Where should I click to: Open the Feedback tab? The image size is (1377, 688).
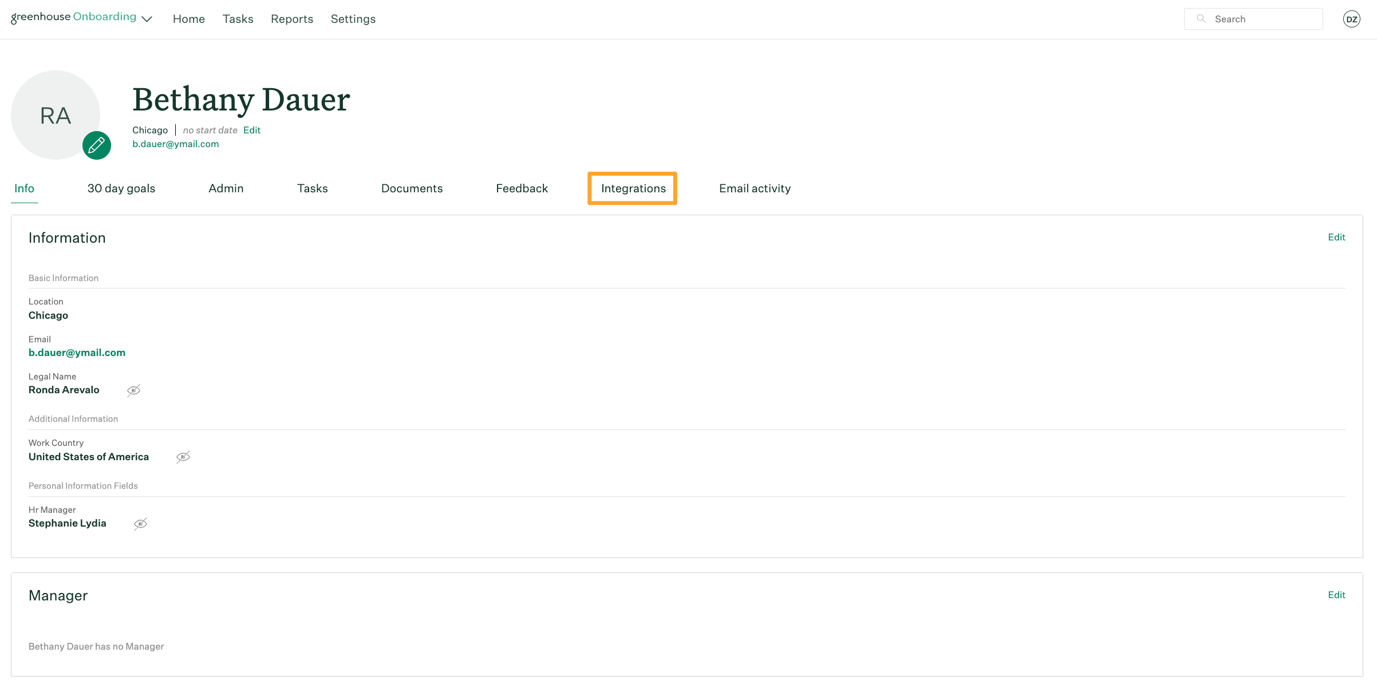click(522, 188)
